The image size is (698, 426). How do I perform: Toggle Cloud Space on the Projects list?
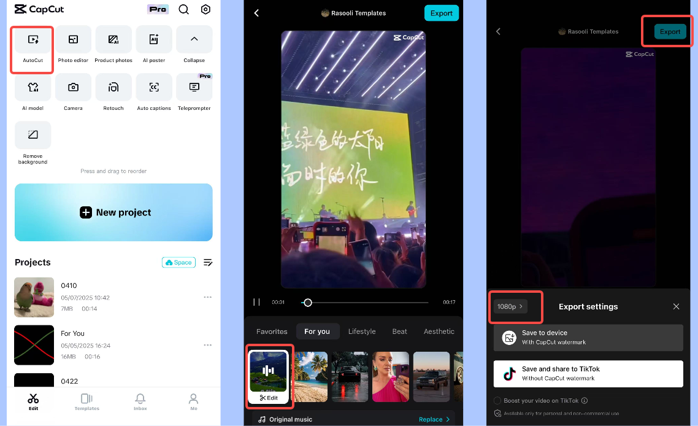pyautogui.click(x=178, y=262)
